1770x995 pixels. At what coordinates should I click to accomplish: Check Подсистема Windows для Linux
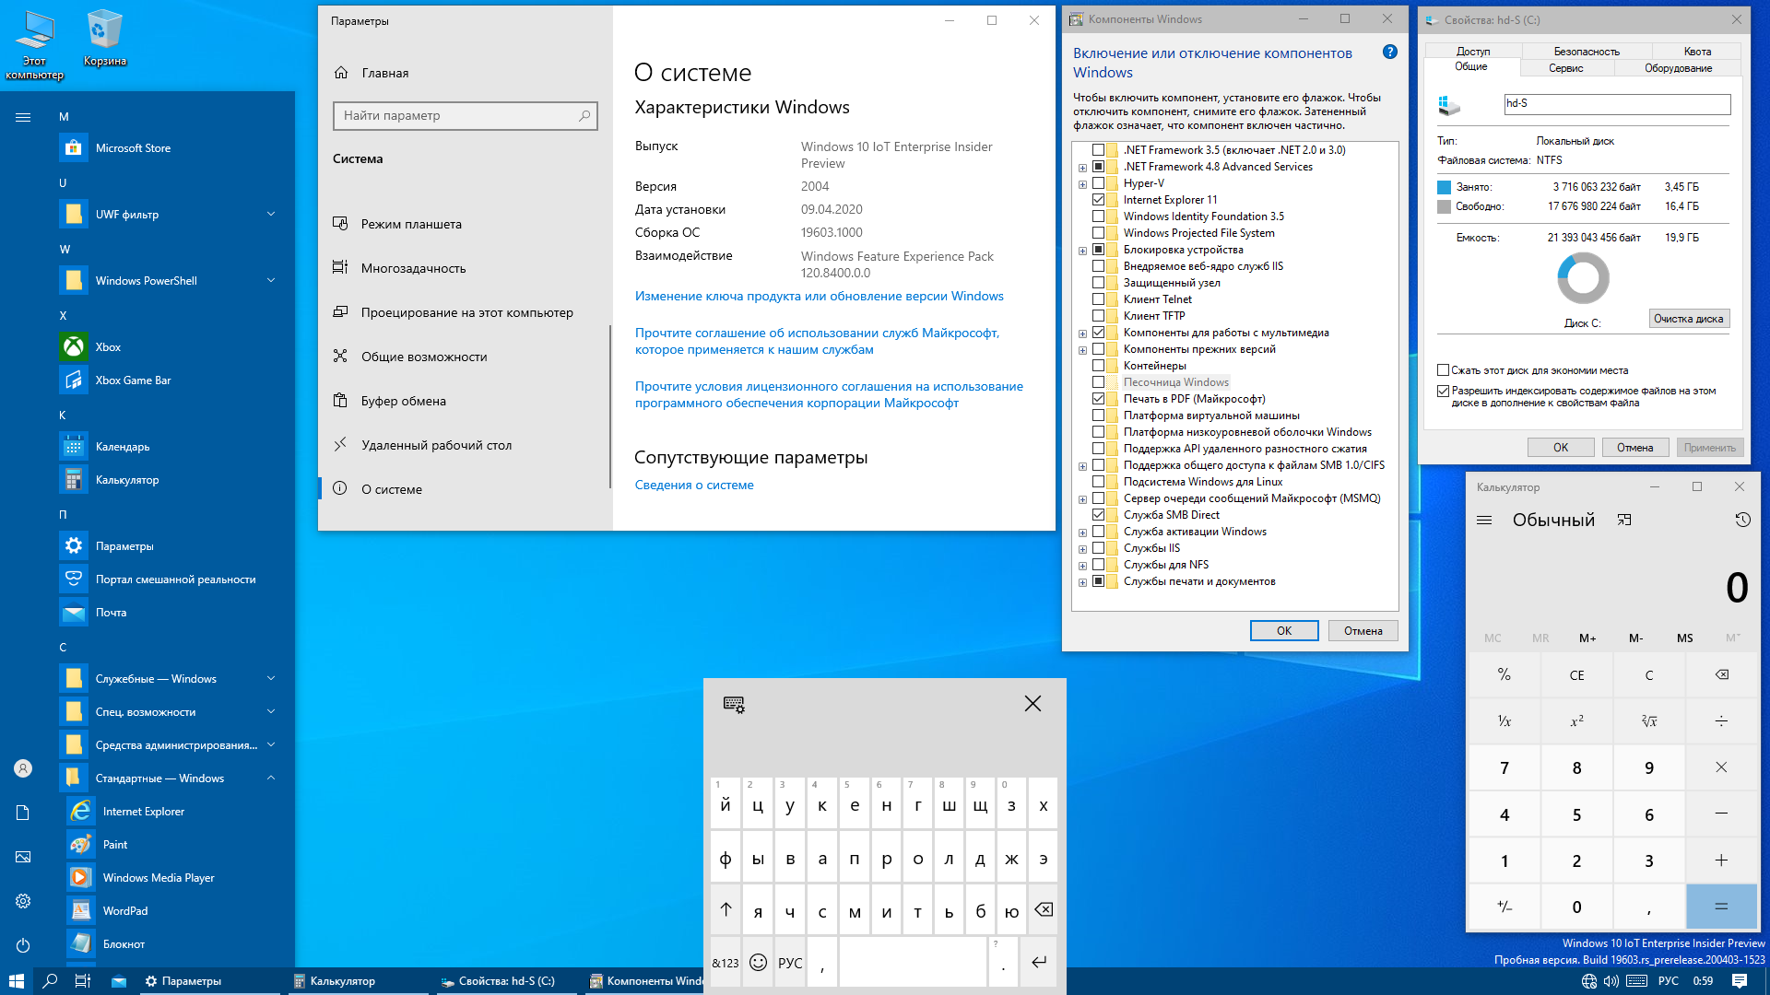coord(1098,482)
